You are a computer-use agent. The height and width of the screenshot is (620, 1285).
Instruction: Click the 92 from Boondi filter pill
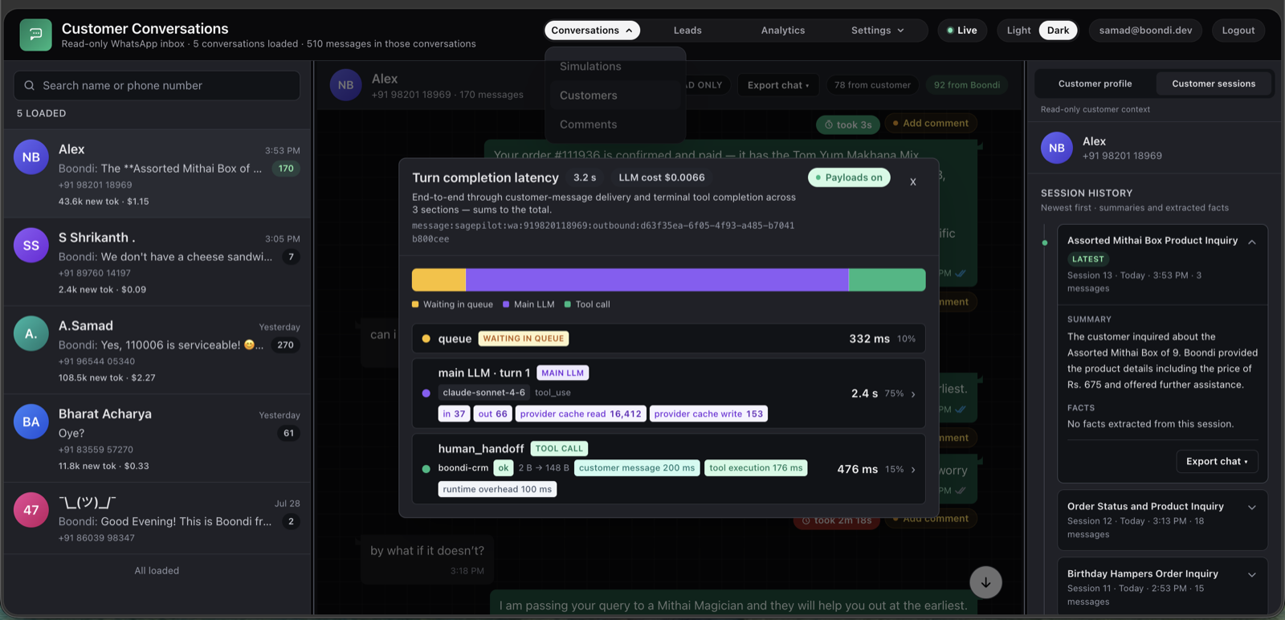tap(967, 85)
